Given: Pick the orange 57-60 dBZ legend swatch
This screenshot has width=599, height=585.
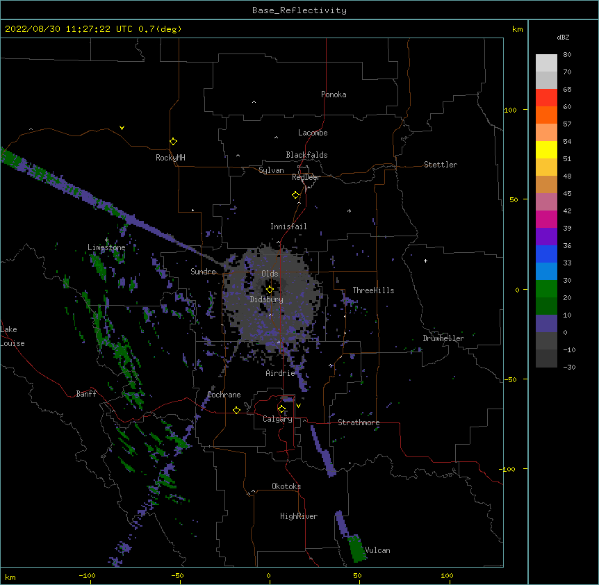Looking at the screenshot, I should click(546, 115).
